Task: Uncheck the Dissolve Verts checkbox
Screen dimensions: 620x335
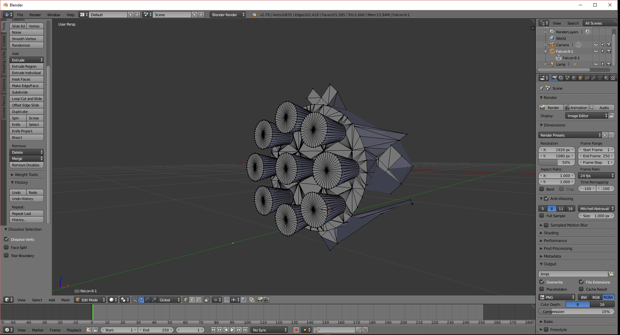Action: point(6,239)
